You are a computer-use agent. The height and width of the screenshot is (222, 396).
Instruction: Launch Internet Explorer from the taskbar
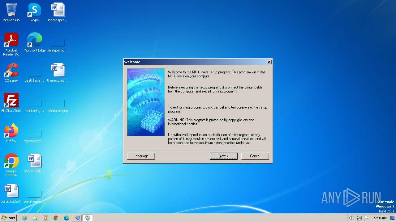pyautogui.click(x=24, y=218)
